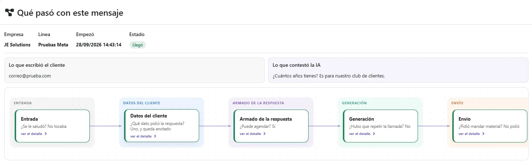Click the line value 'Pruebas Meta'

click(53, 45)
